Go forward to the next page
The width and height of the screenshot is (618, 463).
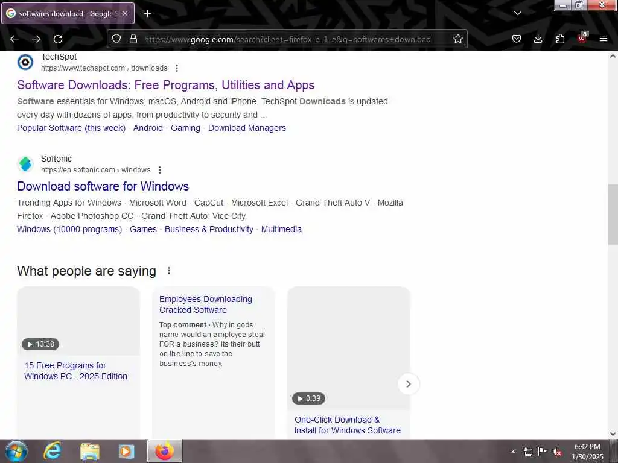pyautogui.click(x=36, y=39)
